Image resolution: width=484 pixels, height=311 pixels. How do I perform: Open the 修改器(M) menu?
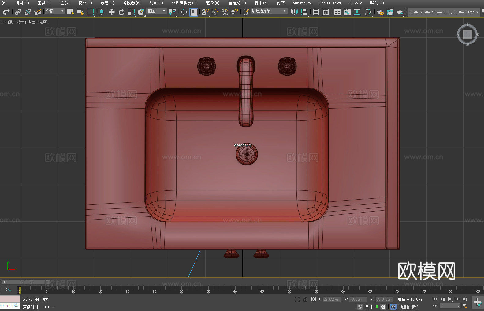tap(132, 3)
